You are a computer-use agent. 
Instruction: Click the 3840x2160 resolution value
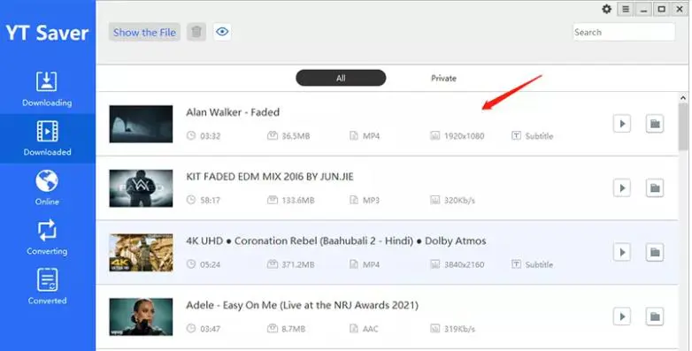point(464,264)
